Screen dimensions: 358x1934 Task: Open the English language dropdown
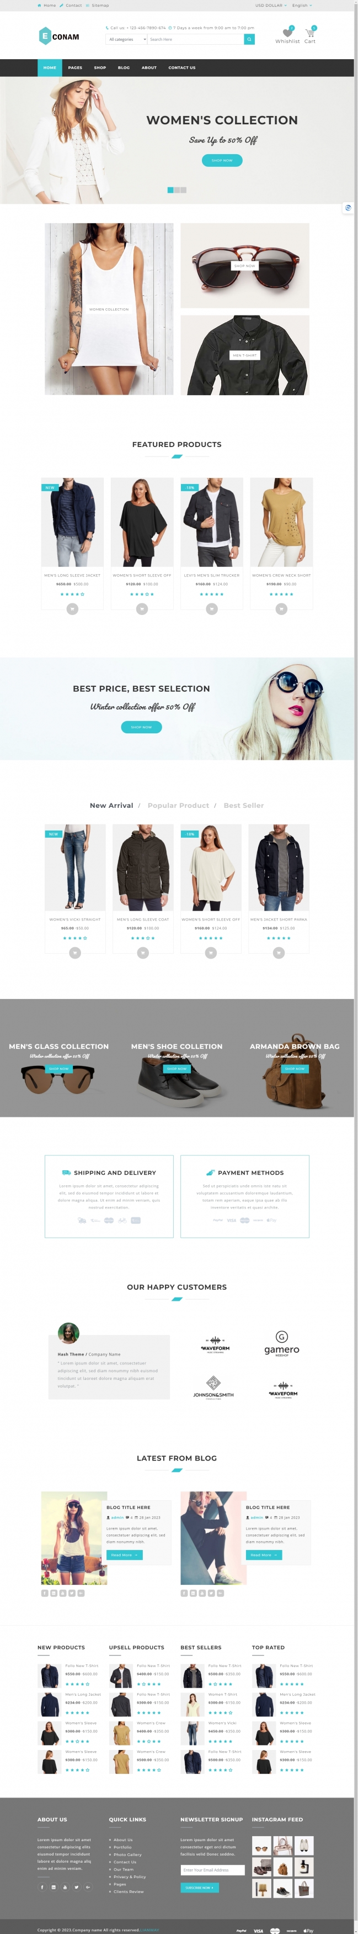tap(301, 6)
